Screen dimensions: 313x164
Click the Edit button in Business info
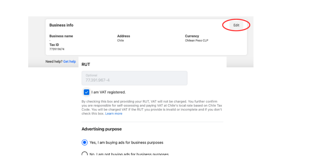(236, 25)
